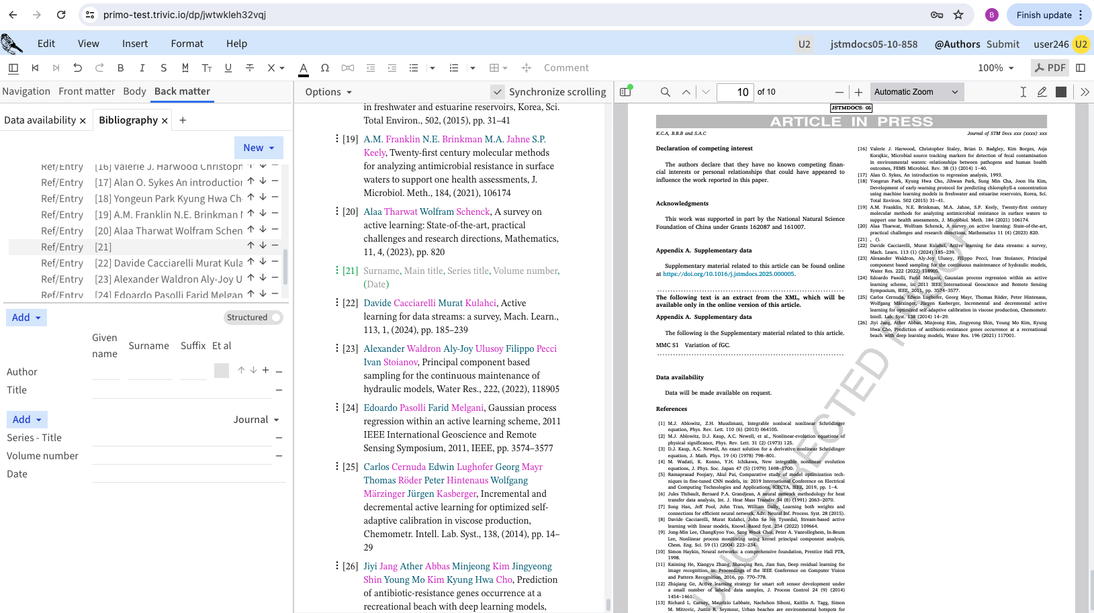Click the PDF page number field
This screenshot has width=1094, height=613.
[x=735, y=92]
